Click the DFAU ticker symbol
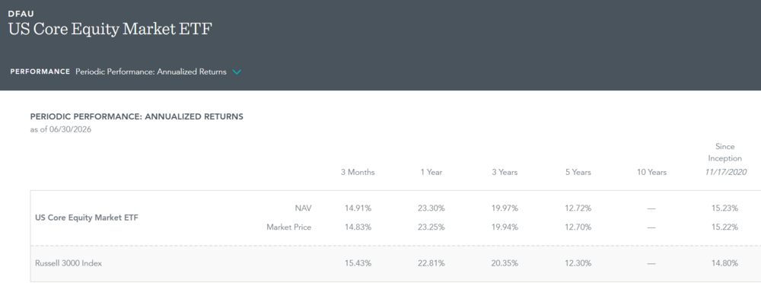761x283 pixels. pyautogui.click(x=20, y=14)
